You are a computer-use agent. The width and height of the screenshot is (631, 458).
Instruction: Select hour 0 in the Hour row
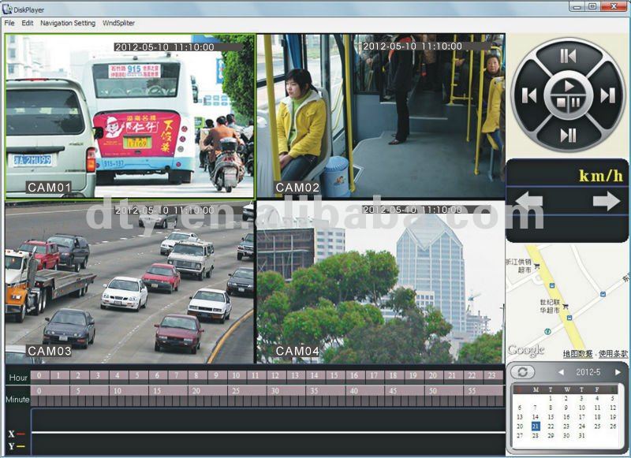(x=40, y=376)
